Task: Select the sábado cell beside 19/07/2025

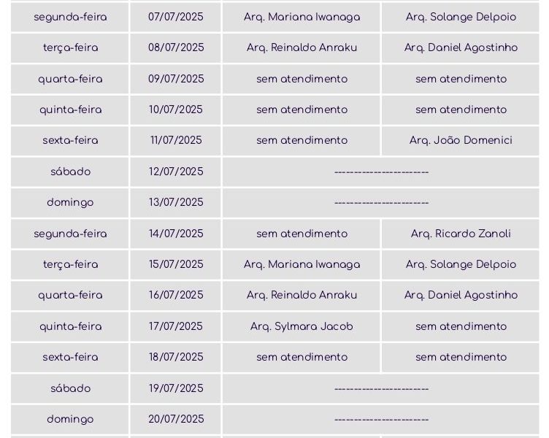Action: point(70,388)
